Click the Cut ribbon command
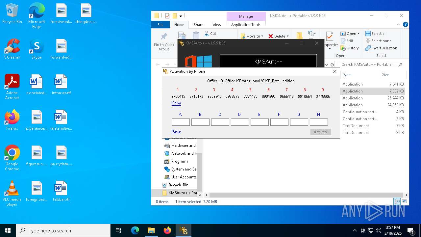This screenshot has height=237, width=421. coord(210,34)
